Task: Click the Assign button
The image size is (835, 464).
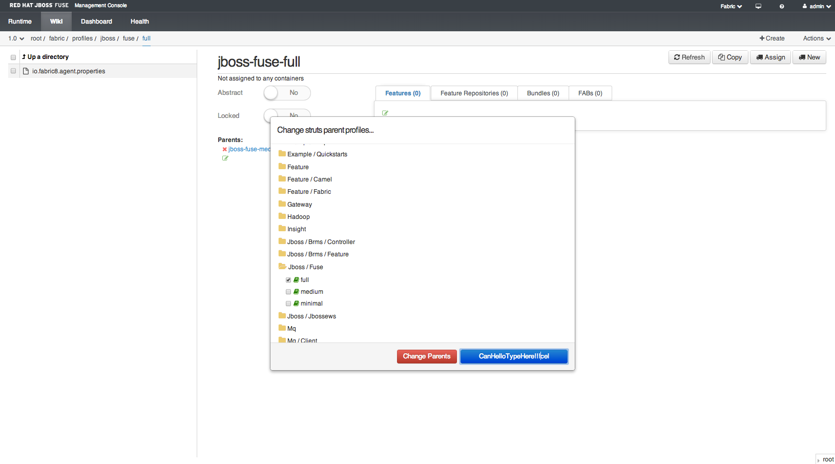Action: click(770, 57)
